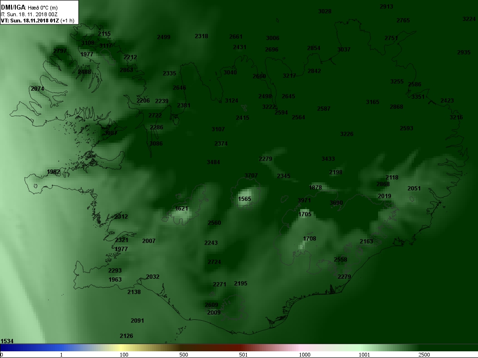478x358 pixels.
Task: Click the map value 2195
Action: pyautogui.click(x=241, y=284)
